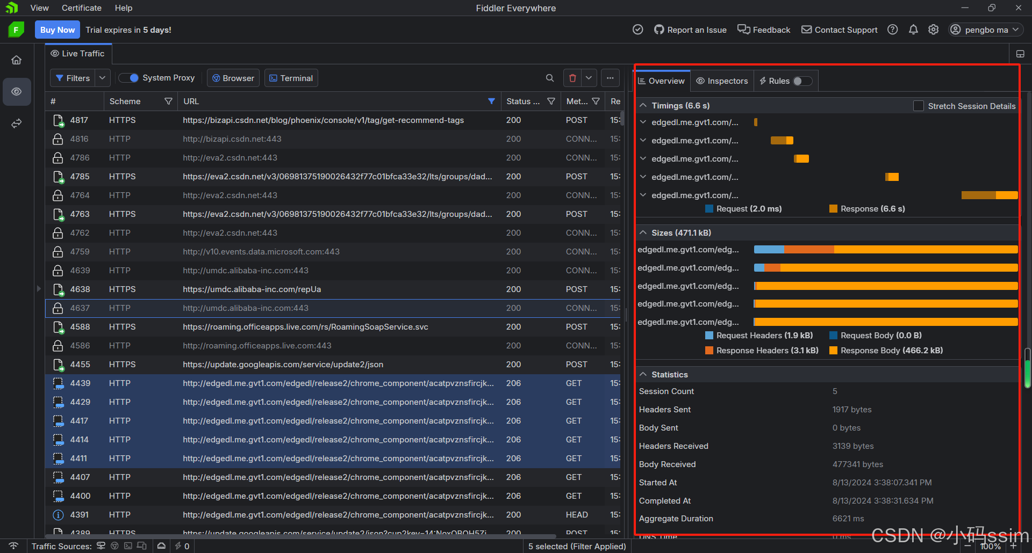Image resolution: width=1032 pixels, height=553 pixels.
Task: Click the Filters button
Action: (73, 78)
